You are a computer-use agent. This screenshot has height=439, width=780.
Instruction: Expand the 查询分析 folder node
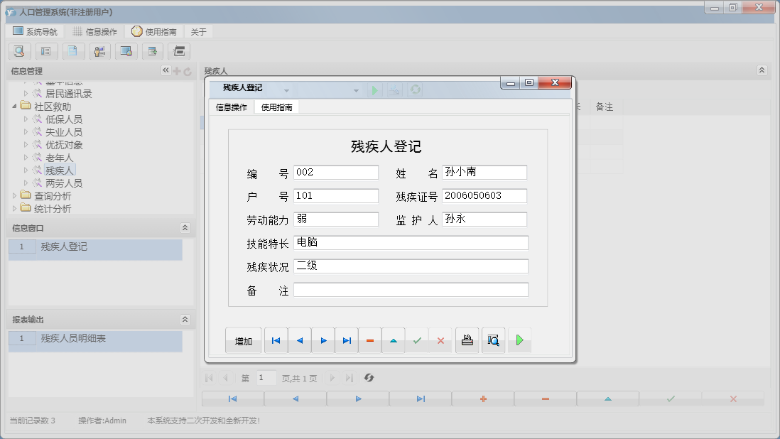16,195
